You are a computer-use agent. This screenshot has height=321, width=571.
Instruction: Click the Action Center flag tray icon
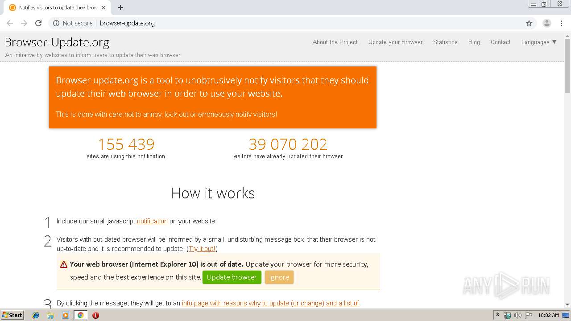coord(528,315)
